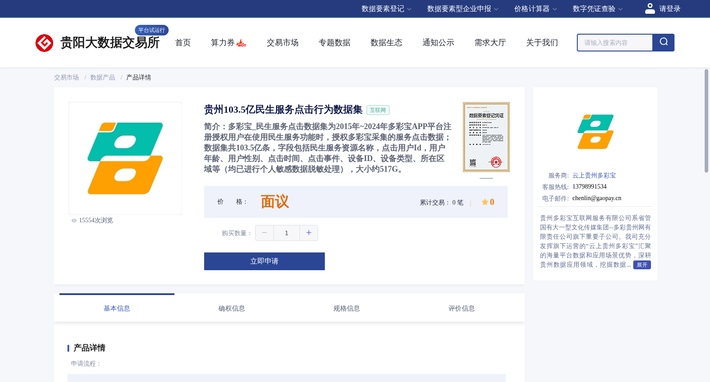This screenshot has width=710, height=382.
Task: Click the user login avatar icon
Action: click(650, 8)
